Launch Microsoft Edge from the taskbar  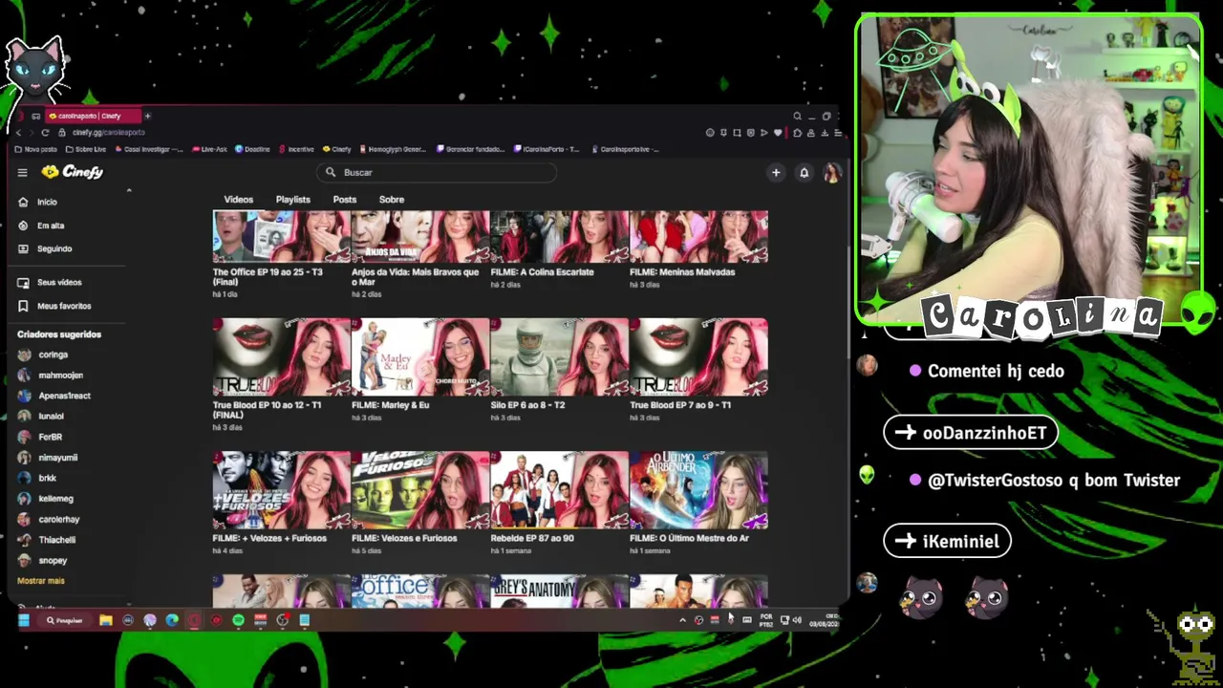(172, 620)
